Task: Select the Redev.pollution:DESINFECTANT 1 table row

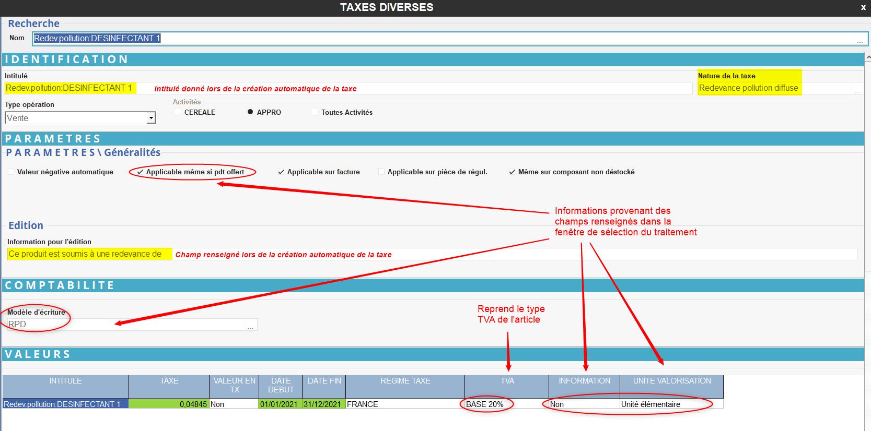Action: [65, 404]
